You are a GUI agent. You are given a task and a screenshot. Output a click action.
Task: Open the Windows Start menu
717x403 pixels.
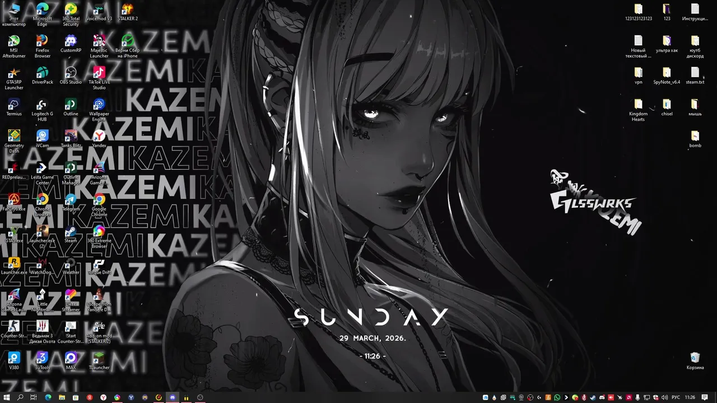[7, 397]
